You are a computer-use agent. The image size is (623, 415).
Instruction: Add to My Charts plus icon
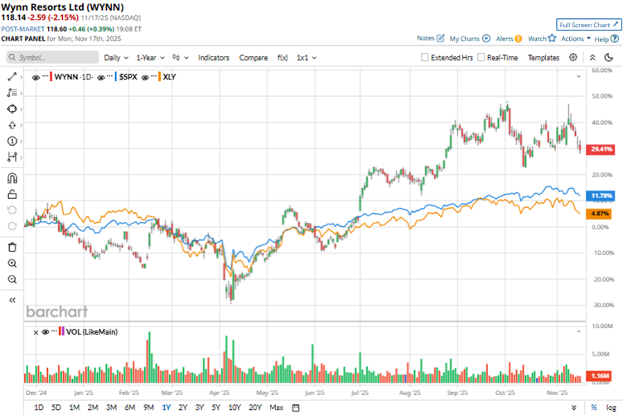click(486, 39)
